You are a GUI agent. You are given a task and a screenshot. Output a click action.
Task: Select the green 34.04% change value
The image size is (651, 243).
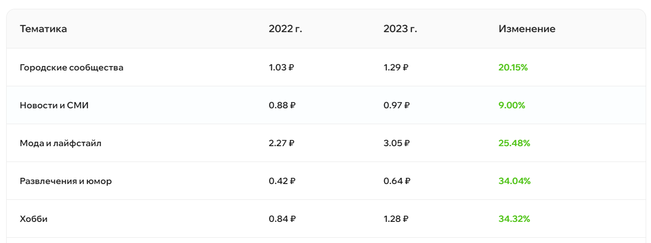[x=514, y=181]
